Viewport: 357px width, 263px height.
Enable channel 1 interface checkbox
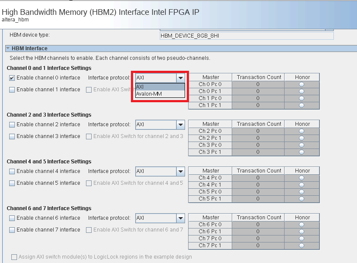coord(12,90)
